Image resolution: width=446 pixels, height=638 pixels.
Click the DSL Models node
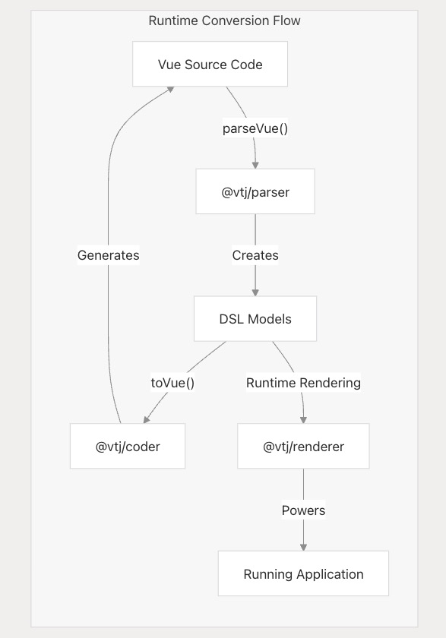[255, 318]
